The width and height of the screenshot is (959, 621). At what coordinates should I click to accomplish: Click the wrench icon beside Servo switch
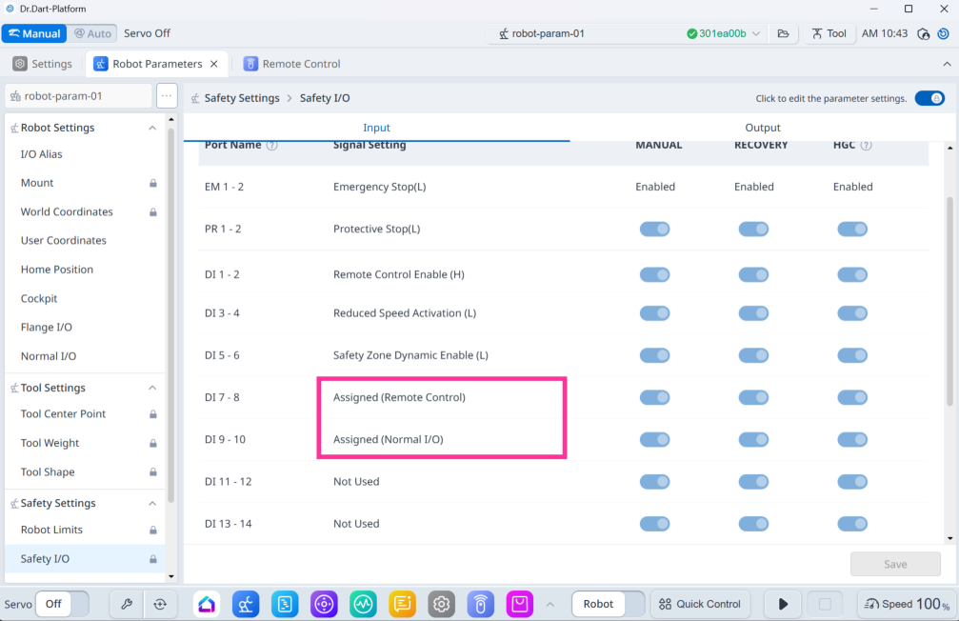point(127,604)
